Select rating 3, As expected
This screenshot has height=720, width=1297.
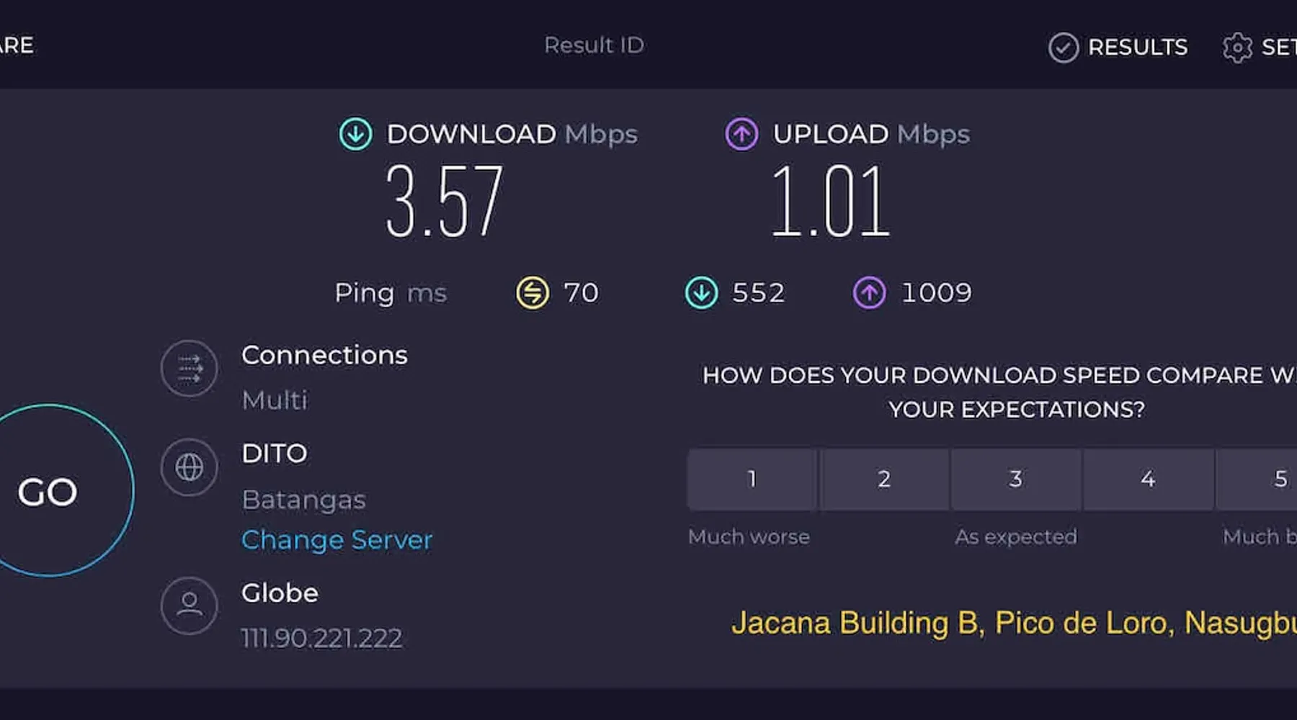[x=1016, y=480]
